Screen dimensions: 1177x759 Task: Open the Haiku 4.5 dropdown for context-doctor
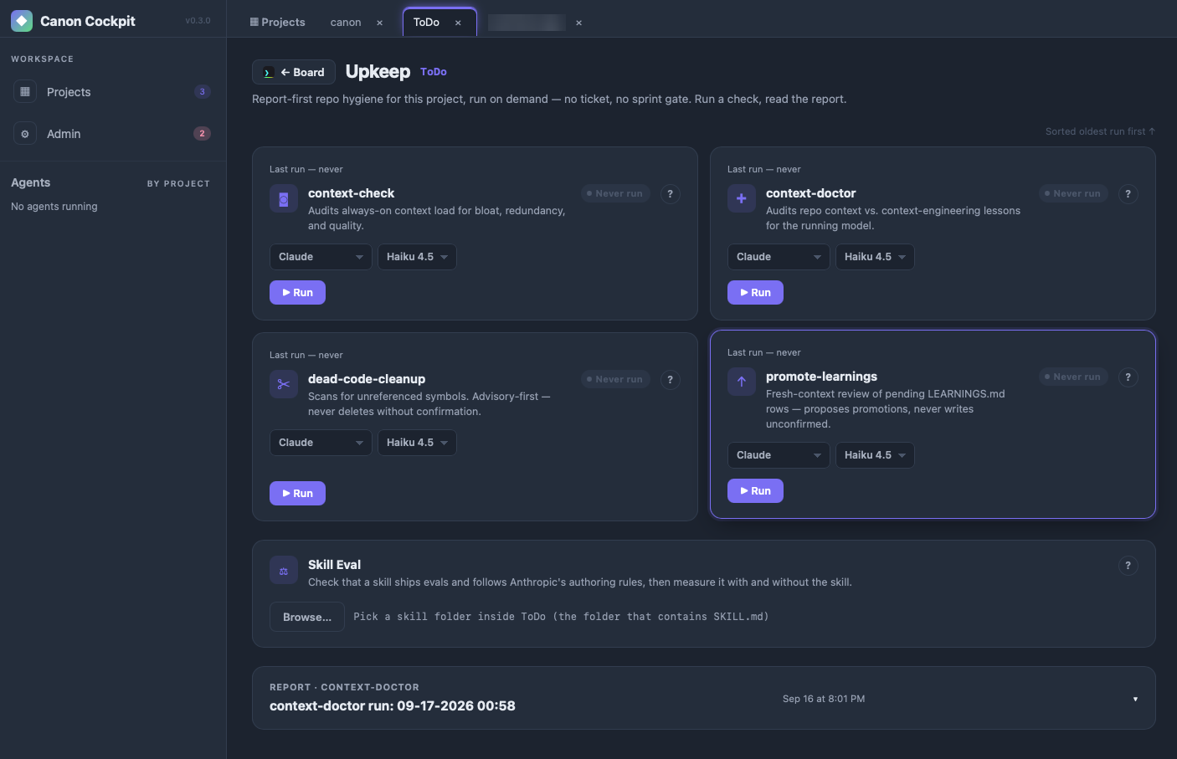(875, 257)
